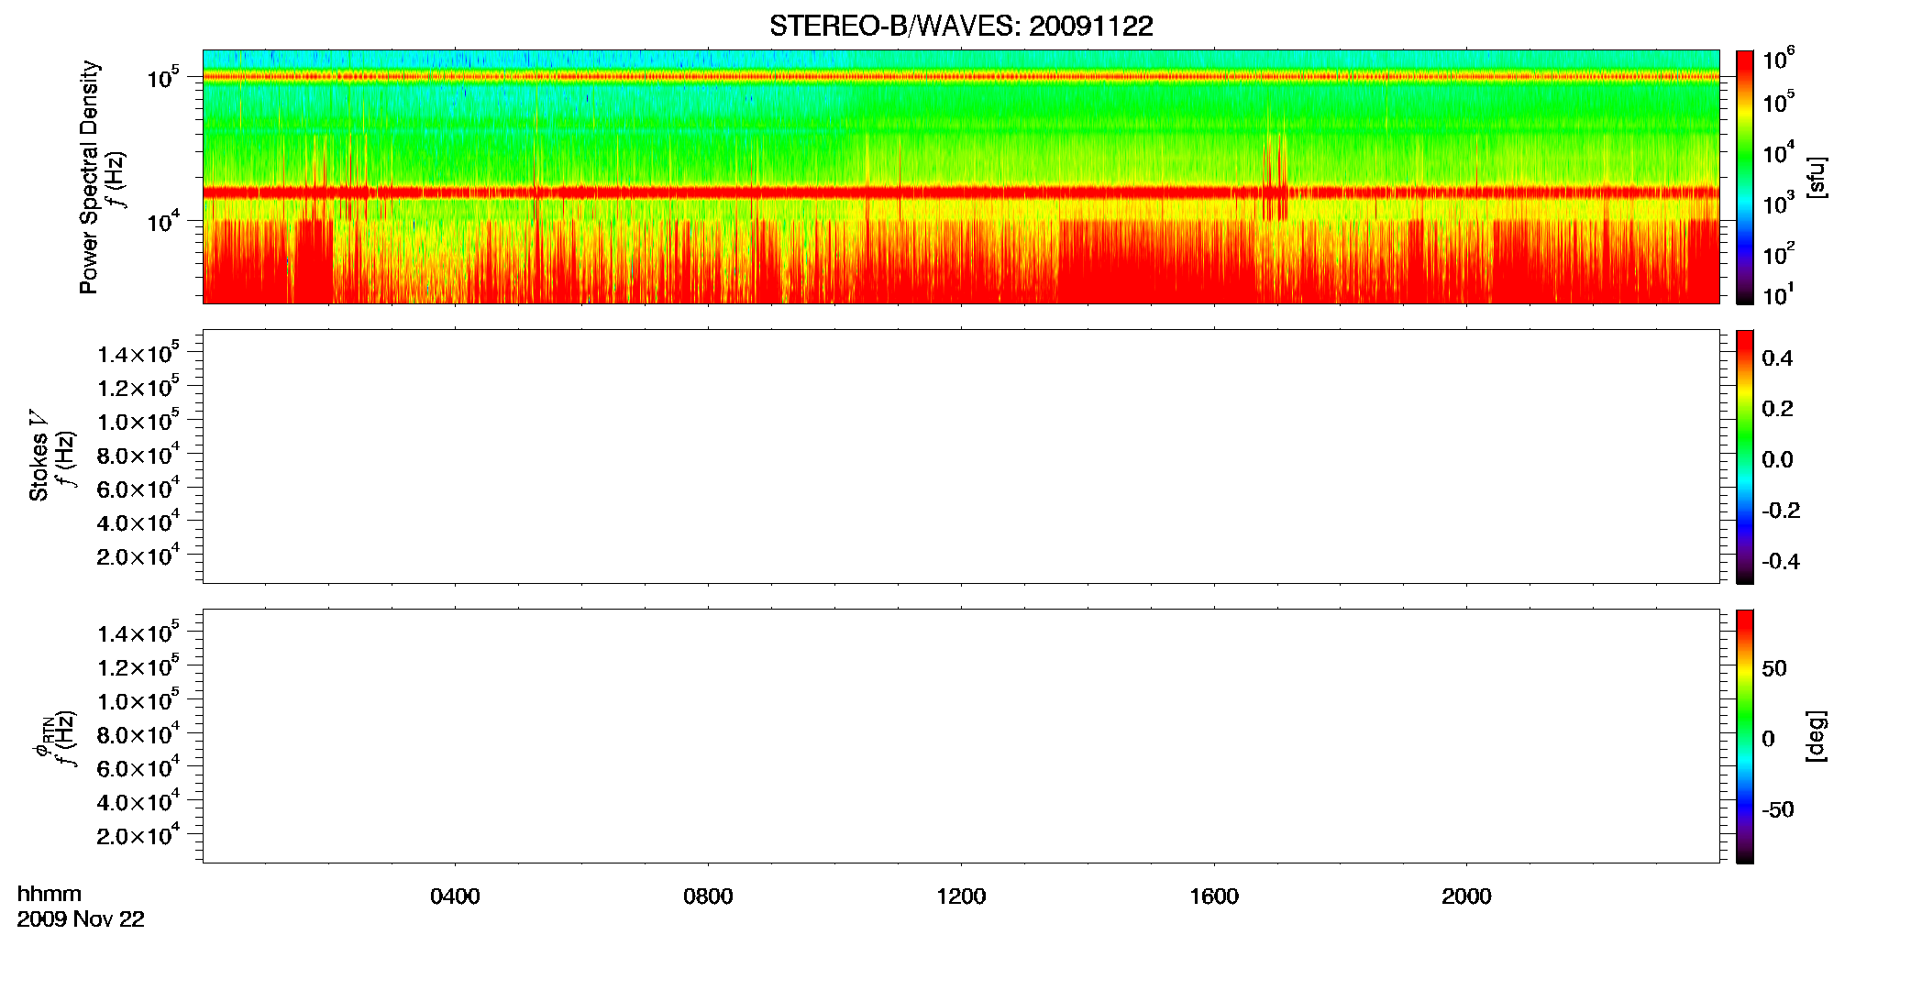
Task: Click the hhmm time format label
Action: point(50,894)
